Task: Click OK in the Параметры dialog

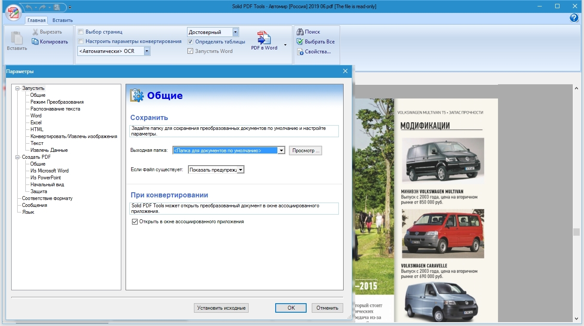Action: tap(291, 308)
